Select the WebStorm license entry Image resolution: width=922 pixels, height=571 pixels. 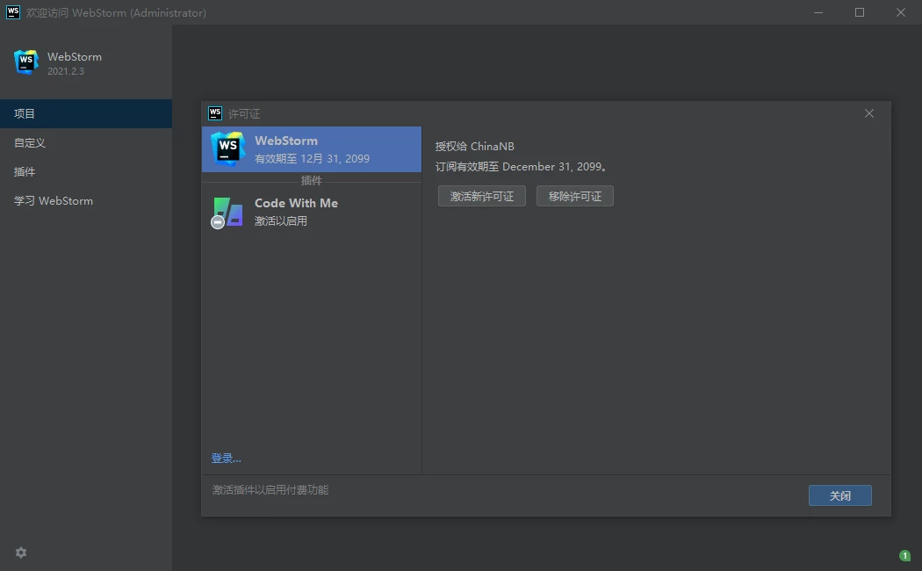coord(312,149)
